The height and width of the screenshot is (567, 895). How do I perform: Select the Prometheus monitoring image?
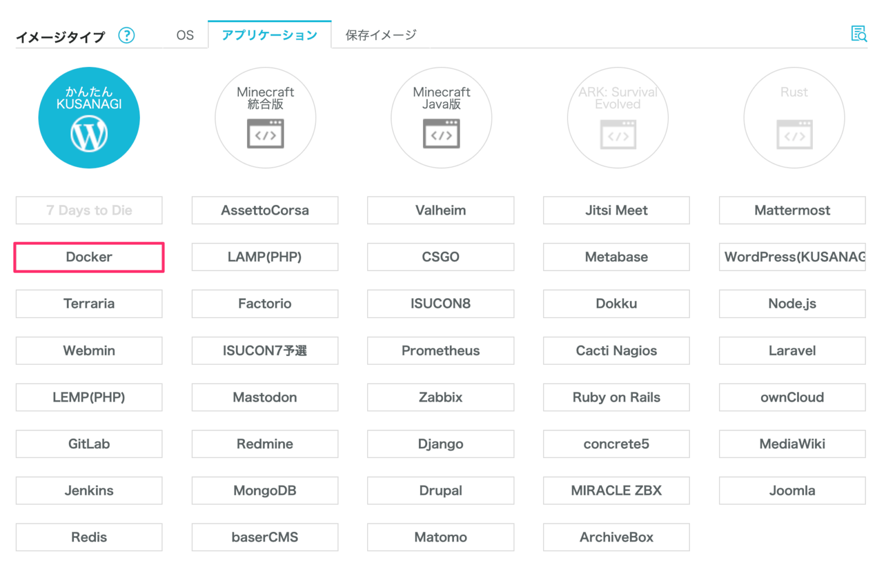click(x=440, y=350)
